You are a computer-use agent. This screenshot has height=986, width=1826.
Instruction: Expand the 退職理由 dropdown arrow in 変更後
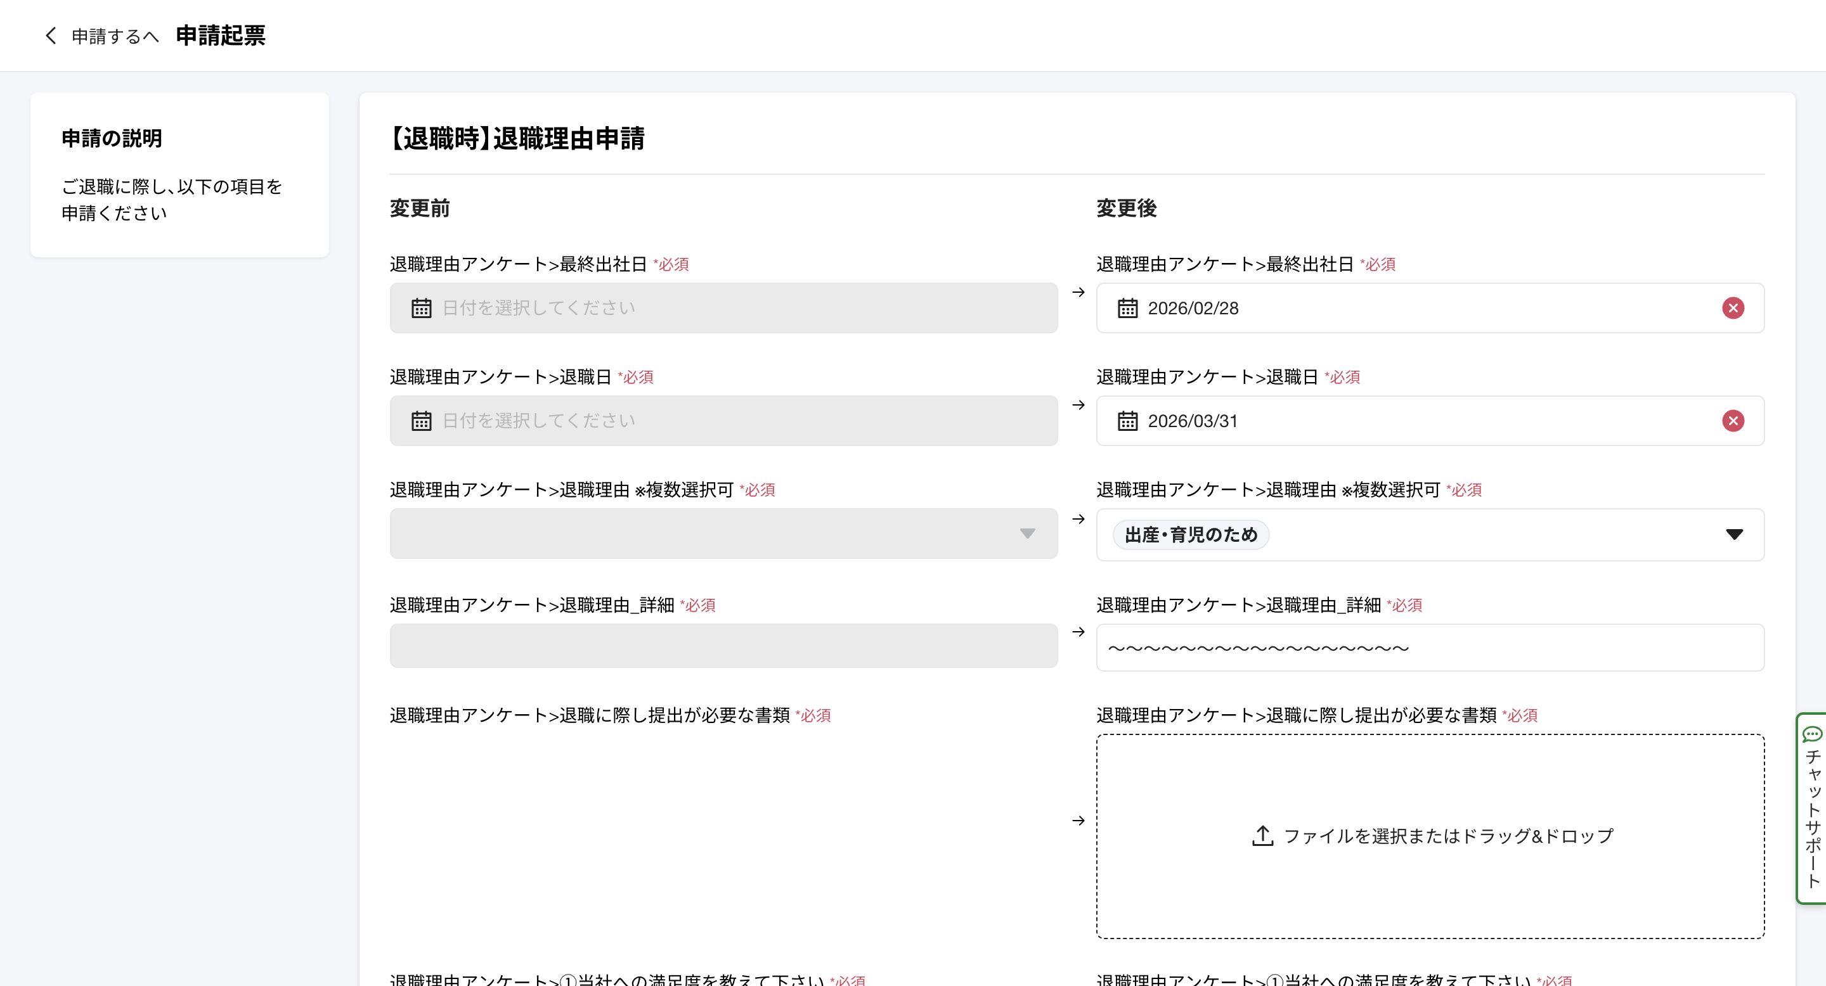(x=1734, y=534)
